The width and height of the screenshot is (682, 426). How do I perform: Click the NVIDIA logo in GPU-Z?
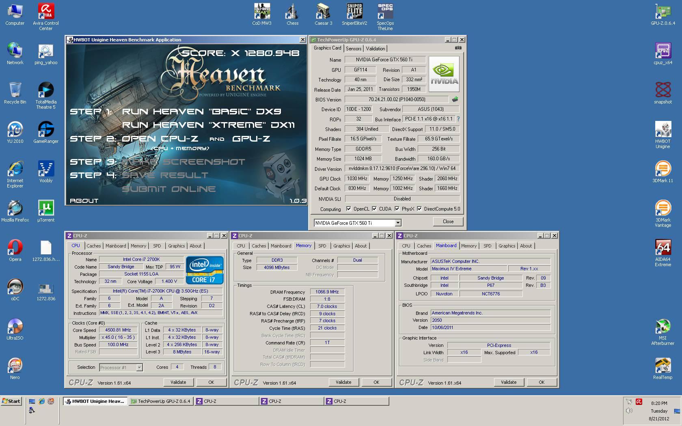444,75
